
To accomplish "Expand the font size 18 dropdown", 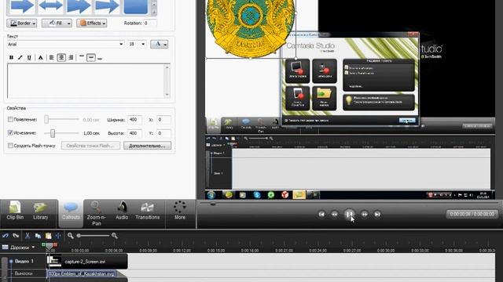I will pyautogui.click(x=143, y=44).
